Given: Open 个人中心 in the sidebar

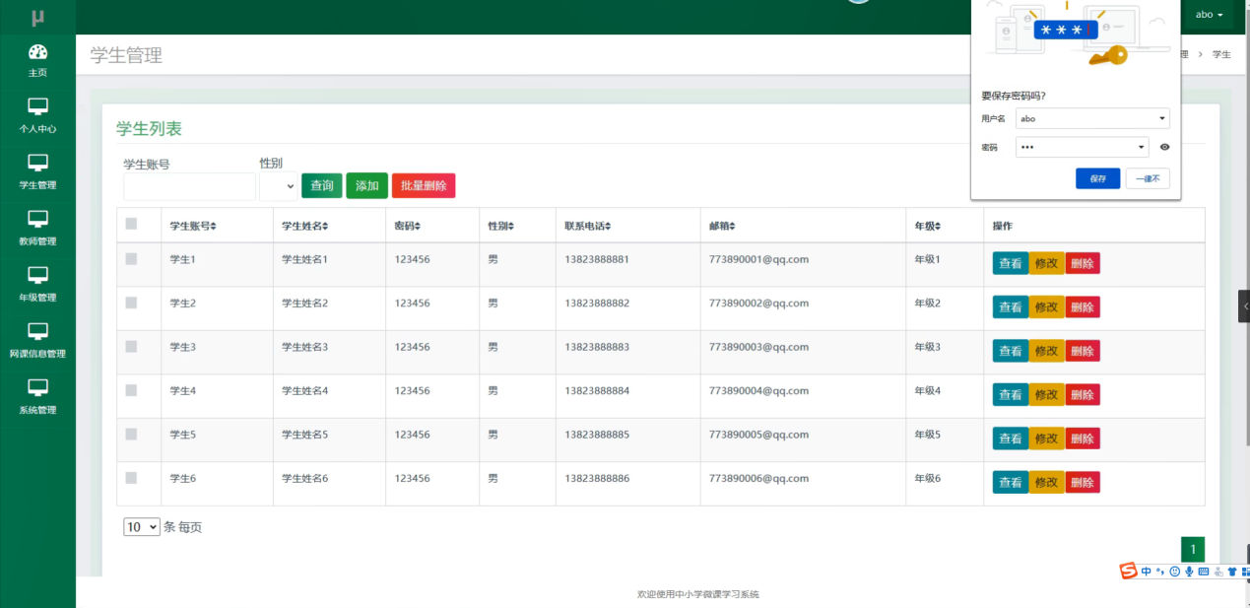Looking at the screenshot, I should tap(37, 116).
